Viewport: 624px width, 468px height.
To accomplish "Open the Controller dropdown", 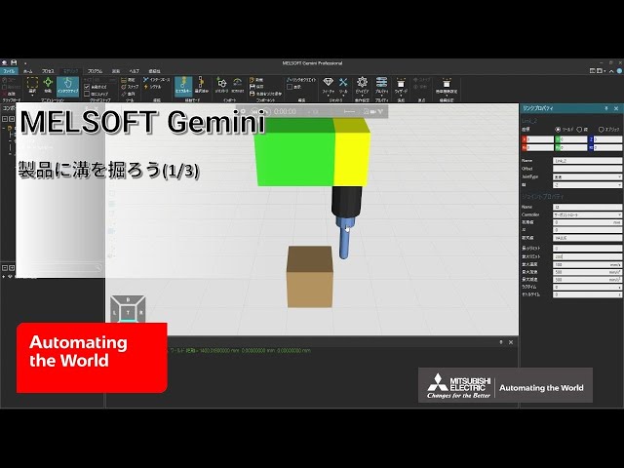I will [587, 214].
